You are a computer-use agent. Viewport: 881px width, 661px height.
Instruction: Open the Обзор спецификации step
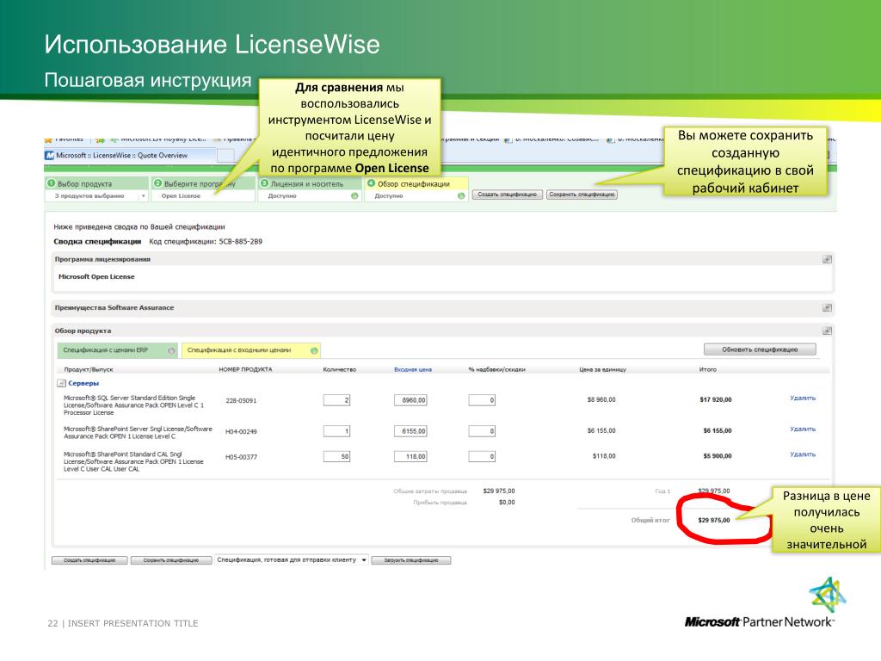(416, 183)
